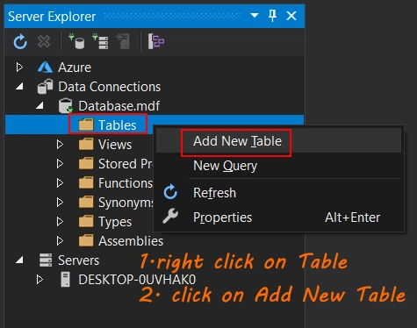
Task: Choose Properties from context menu
Action: coord(278,217)
